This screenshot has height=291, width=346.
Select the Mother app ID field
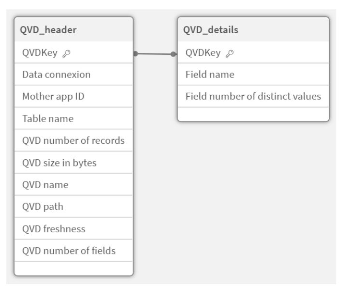(x=54, y=96)
